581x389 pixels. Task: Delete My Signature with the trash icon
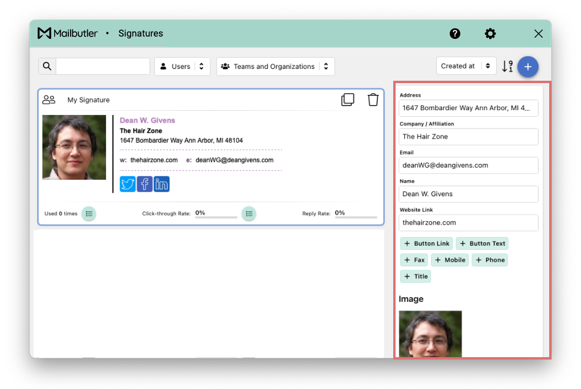[x=373, y=99]
